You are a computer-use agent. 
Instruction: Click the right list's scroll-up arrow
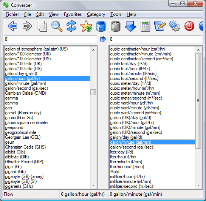[x=198, y=50]
